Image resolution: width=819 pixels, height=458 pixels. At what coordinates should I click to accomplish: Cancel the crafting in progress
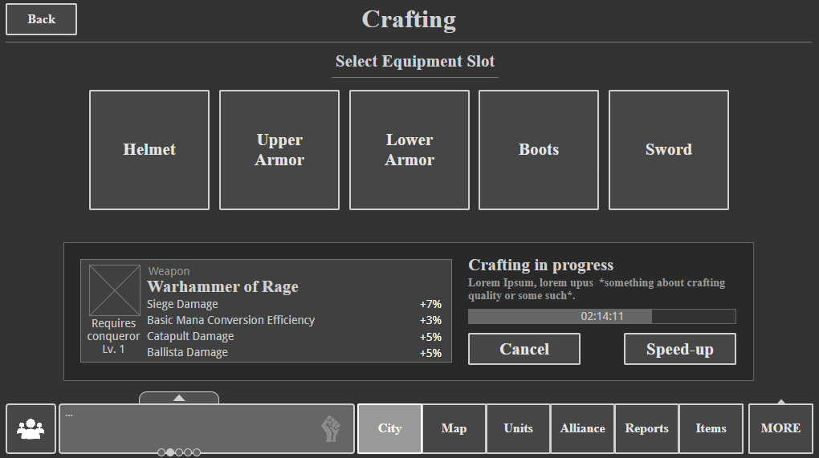[524, 349]
